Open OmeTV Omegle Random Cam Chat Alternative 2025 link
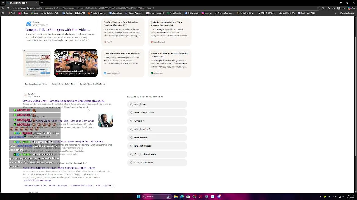The height and width of the screenshot is (200, 357). 64,101
